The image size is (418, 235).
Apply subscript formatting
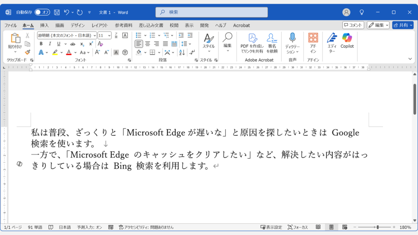82,44
